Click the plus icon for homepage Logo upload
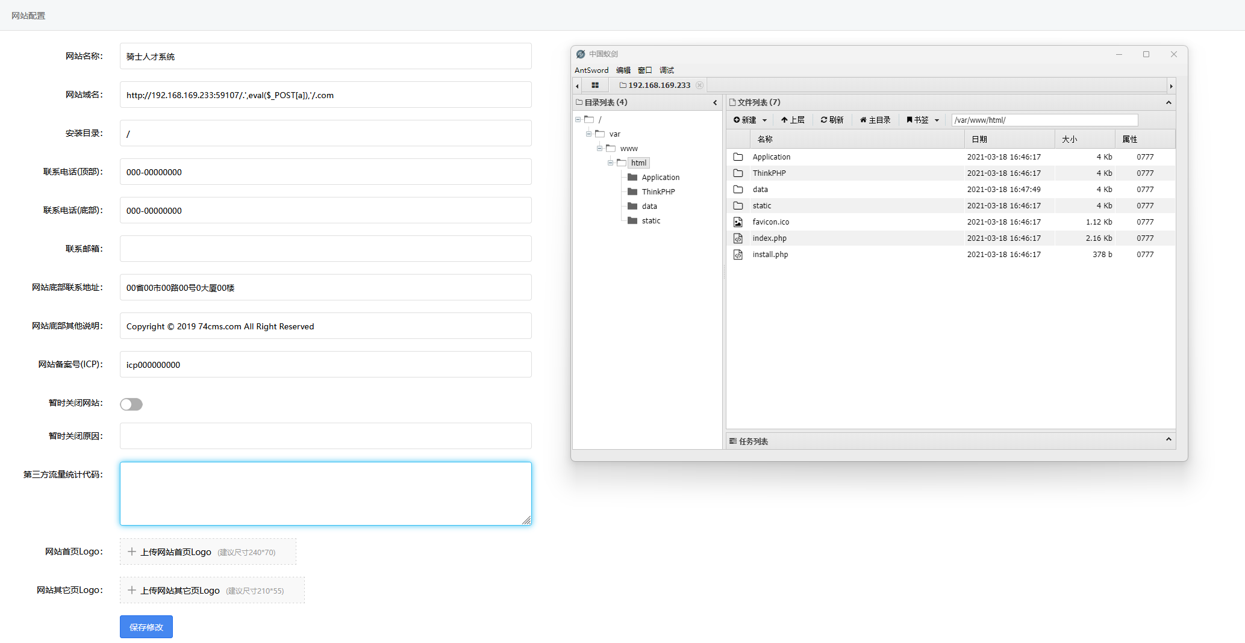 [x=132, y=551]
